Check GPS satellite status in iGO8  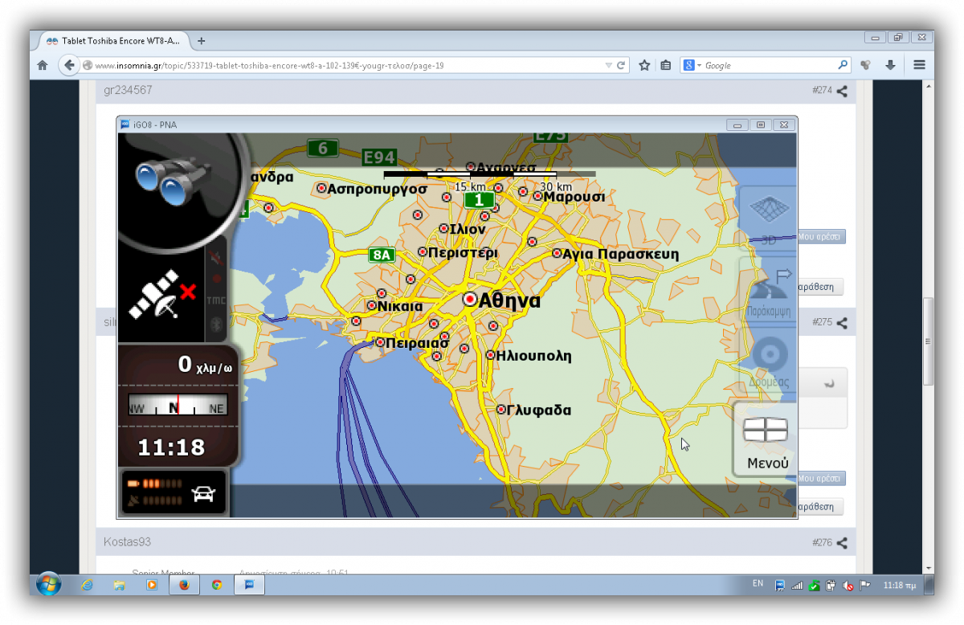[163, 295]
